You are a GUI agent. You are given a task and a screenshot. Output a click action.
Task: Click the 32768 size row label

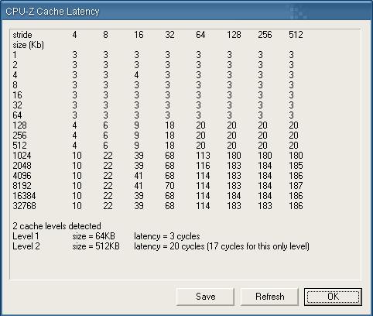tap(24, 206)
